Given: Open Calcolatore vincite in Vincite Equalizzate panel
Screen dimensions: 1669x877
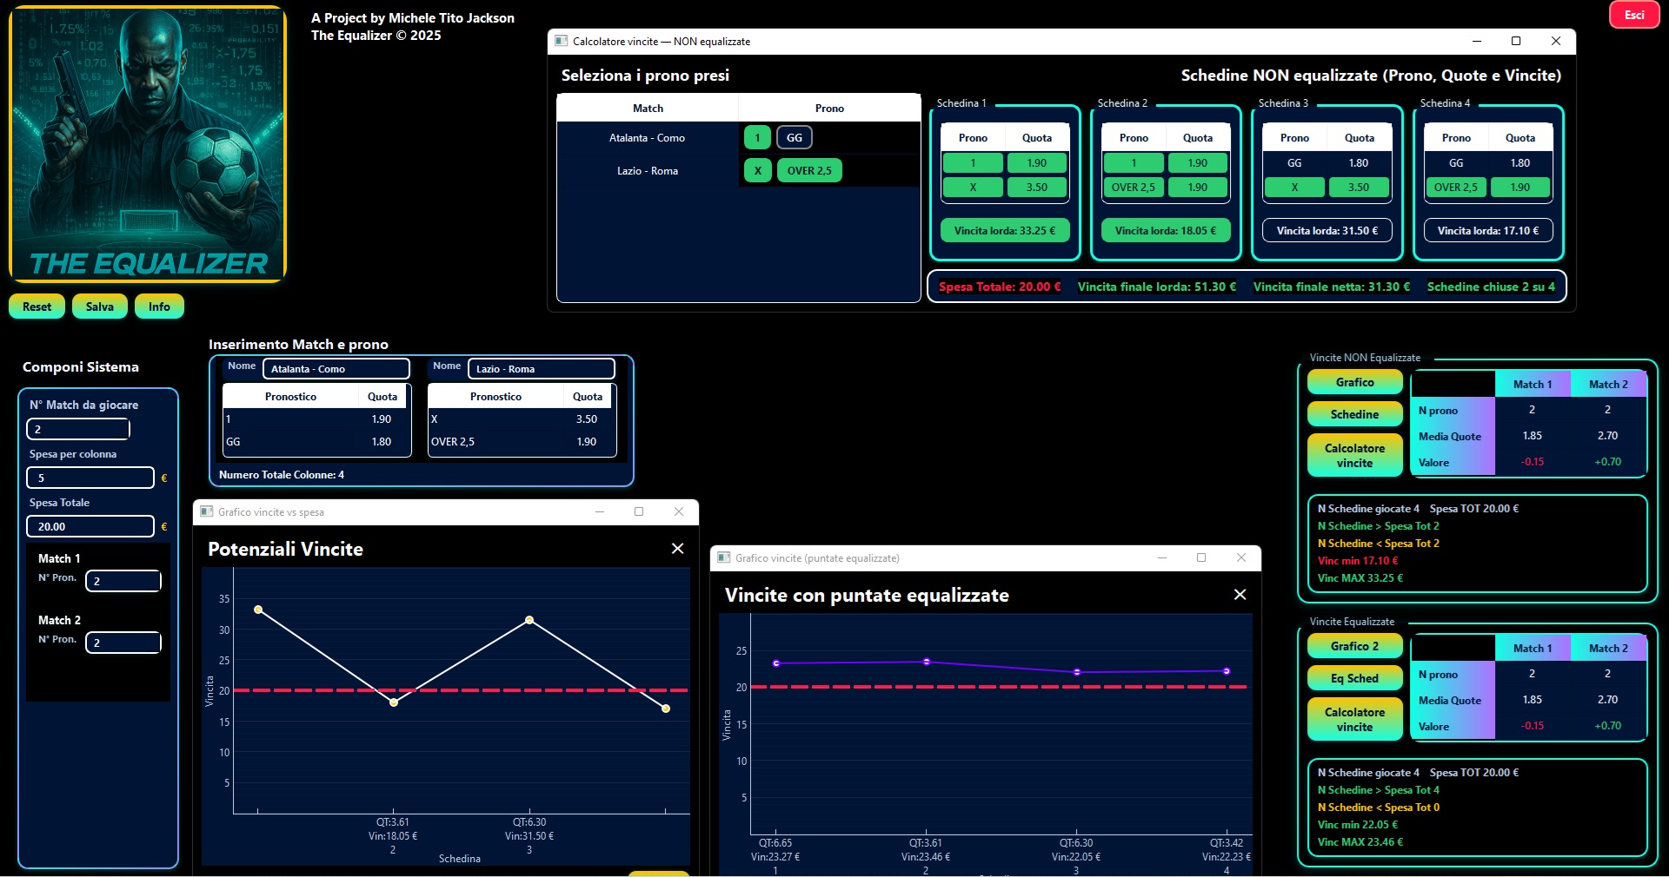Looking at the screenshot, I should coord(1354,720).
